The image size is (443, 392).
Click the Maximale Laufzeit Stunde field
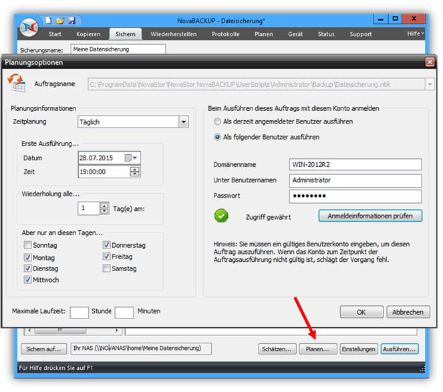(80, 313)
